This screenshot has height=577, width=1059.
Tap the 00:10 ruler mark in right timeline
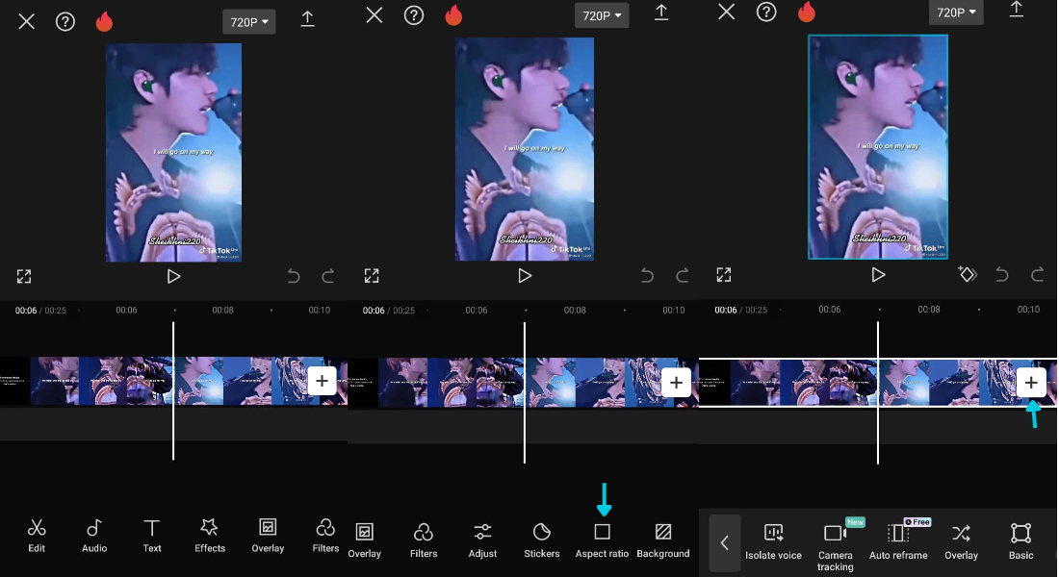tap(1028, 309)
